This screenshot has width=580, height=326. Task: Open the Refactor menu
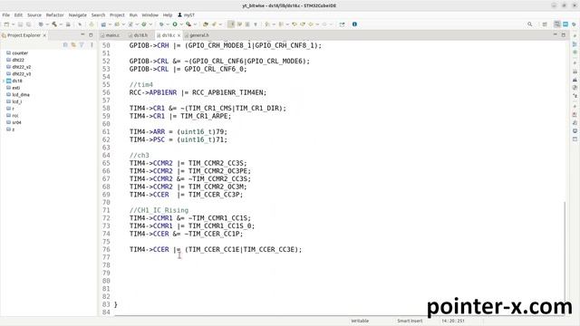tap(54, 15)
